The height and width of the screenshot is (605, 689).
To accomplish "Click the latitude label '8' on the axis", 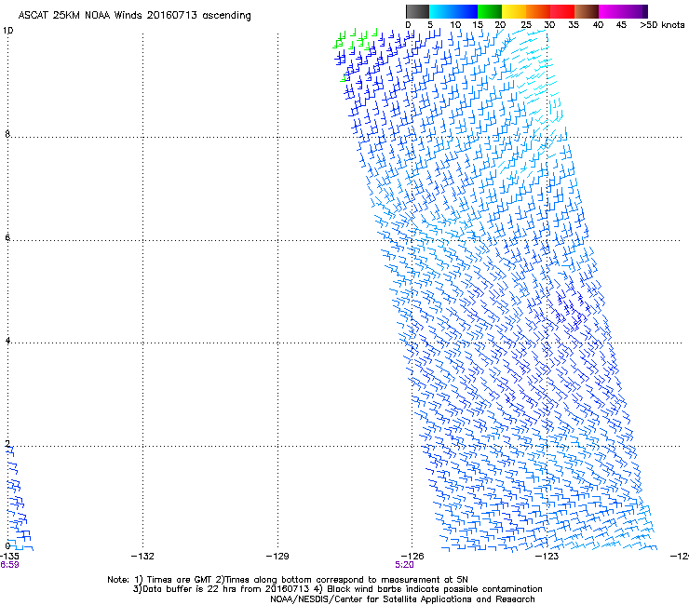I will [x=7, y=134].
